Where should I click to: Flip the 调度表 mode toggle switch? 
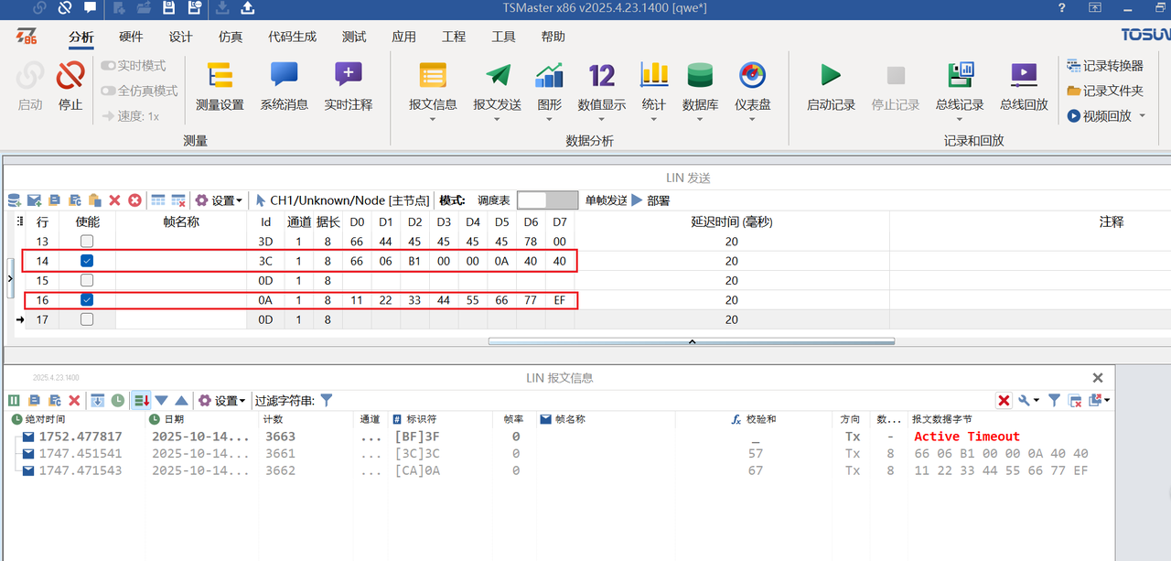[547, 200]
